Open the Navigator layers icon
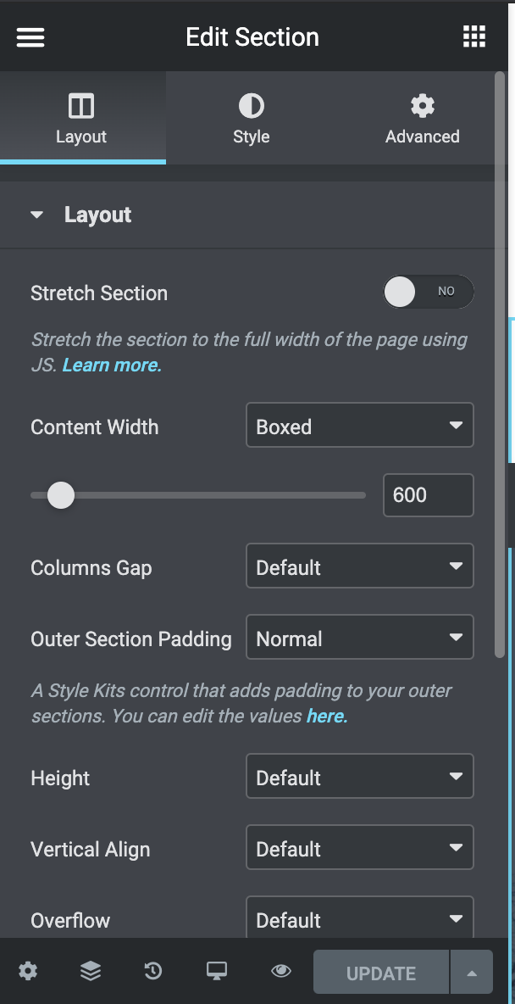Image resolution: width=515 pixels, height=1004 pixels. pyautogui.click(x=91, y=971)
